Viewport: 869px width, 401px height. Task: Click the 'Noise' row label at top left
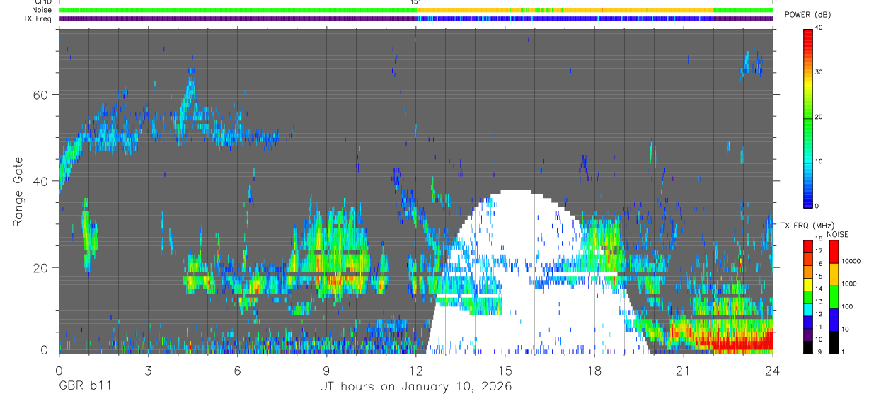pos(42,10)
